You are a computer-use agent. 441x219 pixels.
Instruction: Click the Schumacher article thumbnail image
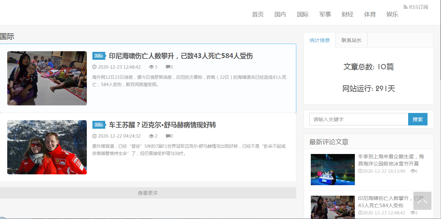[47, 147]
